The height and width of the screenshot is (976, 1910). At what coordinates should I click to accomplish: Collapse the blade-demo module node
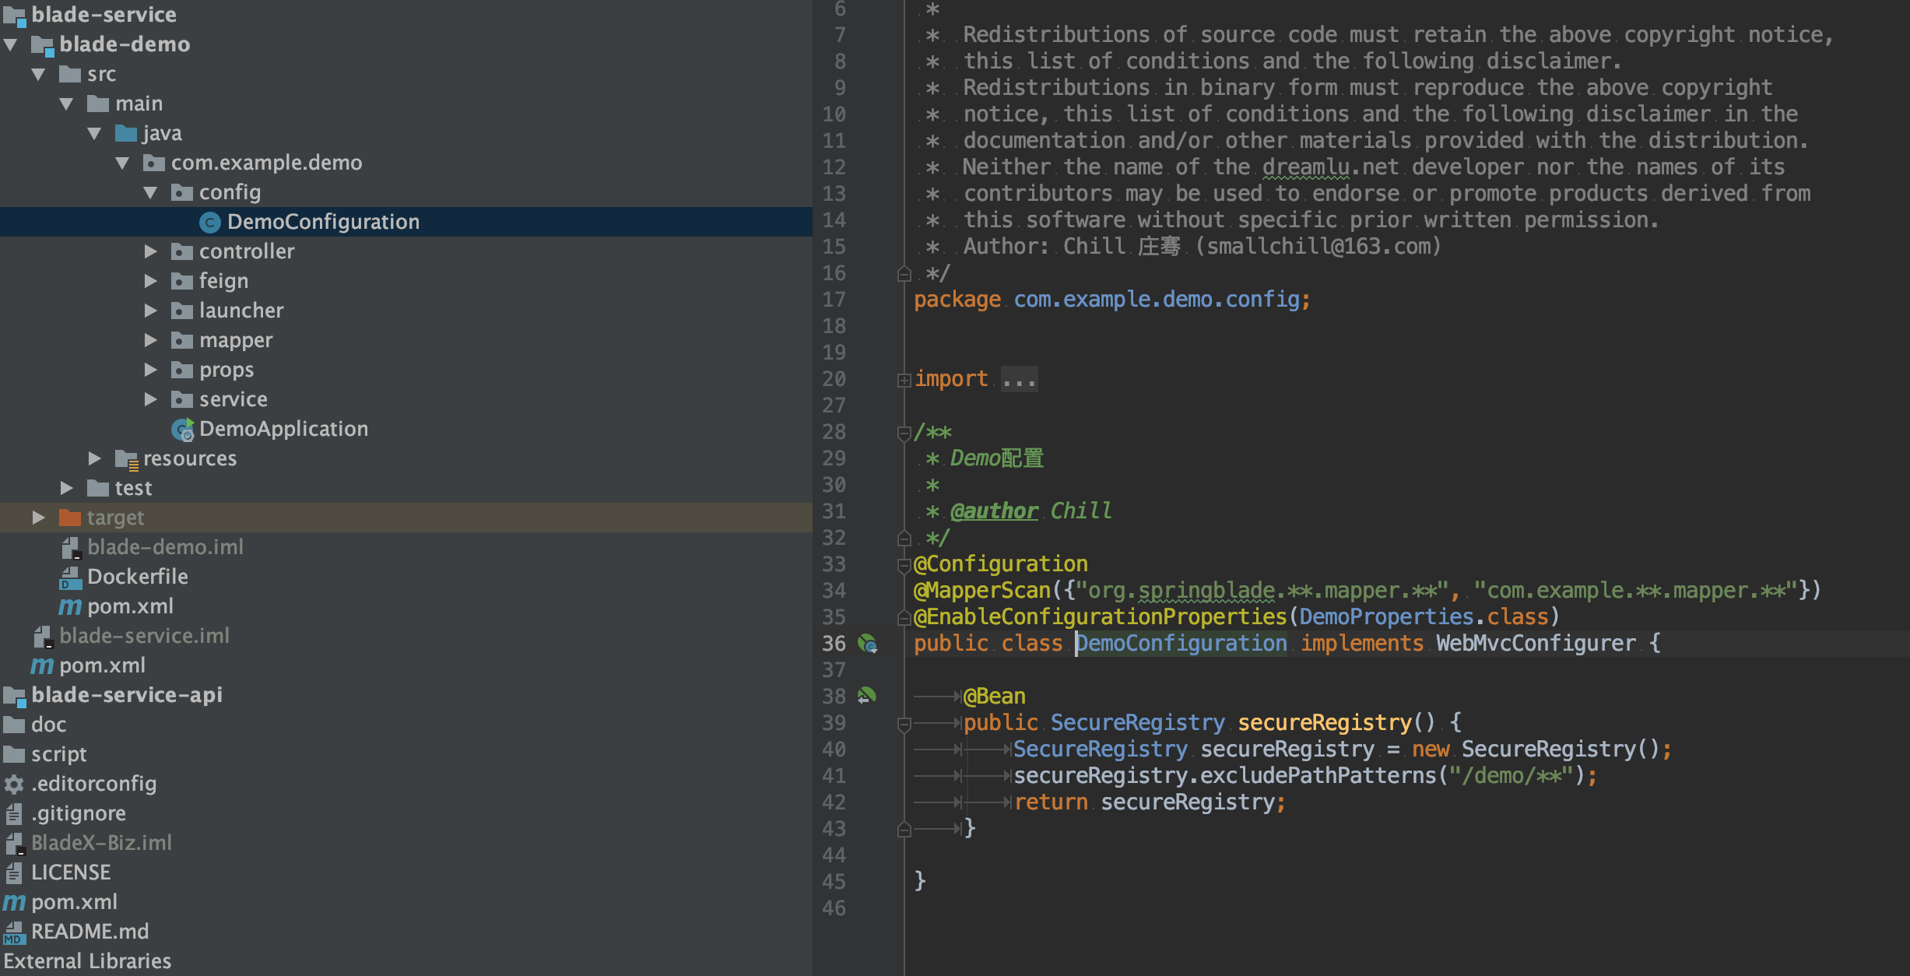click(x=11, y=45)
